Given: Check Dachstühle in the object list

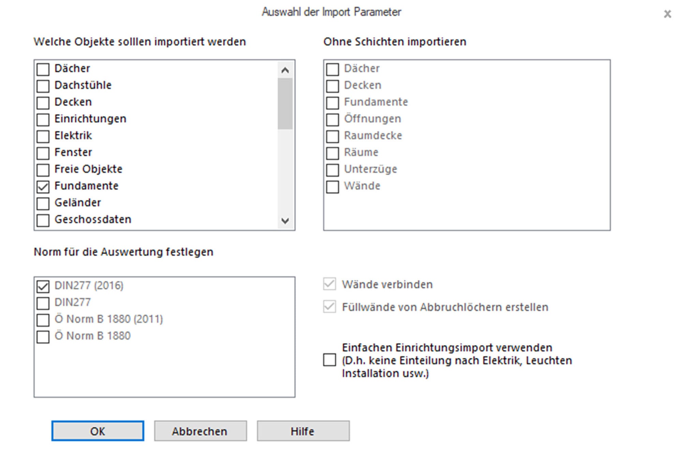Looking at the screenshot, I should [x=42, y=85].
